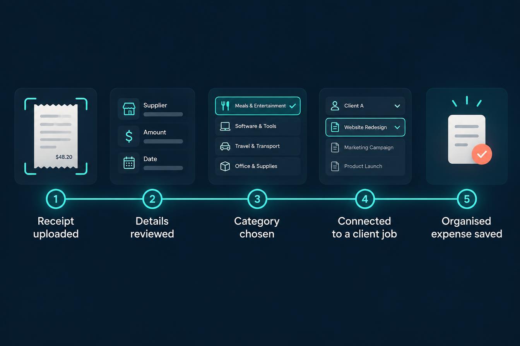Screen dimensions: 520x346
Task: Jump to step 5 on the timeline
Action: tap(467, 199)
